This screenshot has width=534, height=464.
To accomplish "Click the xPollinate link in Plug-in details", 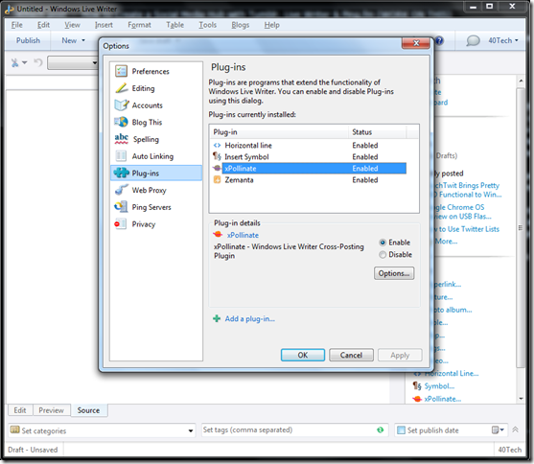I will (243, 235).
